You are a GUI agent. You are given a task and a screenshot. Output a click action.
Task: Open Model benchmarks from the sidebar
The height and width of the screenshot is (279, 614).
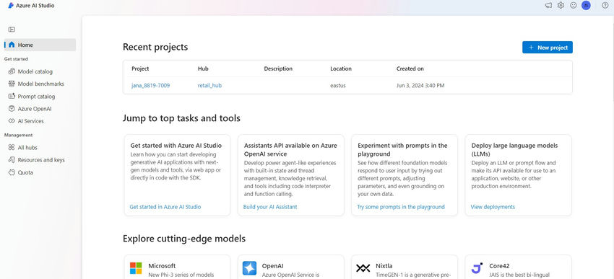click(40, 84)
